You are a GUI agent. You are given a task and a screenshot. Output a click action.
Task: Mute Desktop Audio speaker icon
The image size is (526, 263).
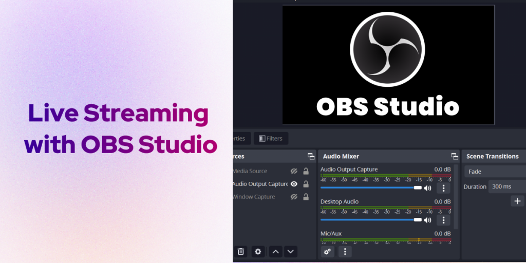coord(427,220)
